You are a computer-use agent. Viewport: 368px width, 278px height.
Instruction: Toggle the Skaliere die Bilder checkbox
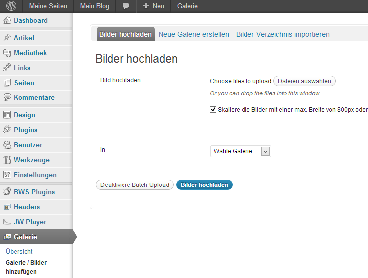[213, 110]
